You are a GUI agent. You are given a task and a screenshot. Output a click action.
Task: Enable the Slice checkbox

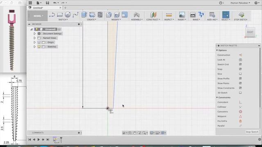[x=240, y=73]
